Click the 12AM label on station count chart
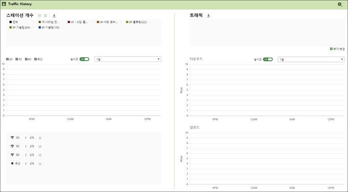348x192 pixels. 70,119
